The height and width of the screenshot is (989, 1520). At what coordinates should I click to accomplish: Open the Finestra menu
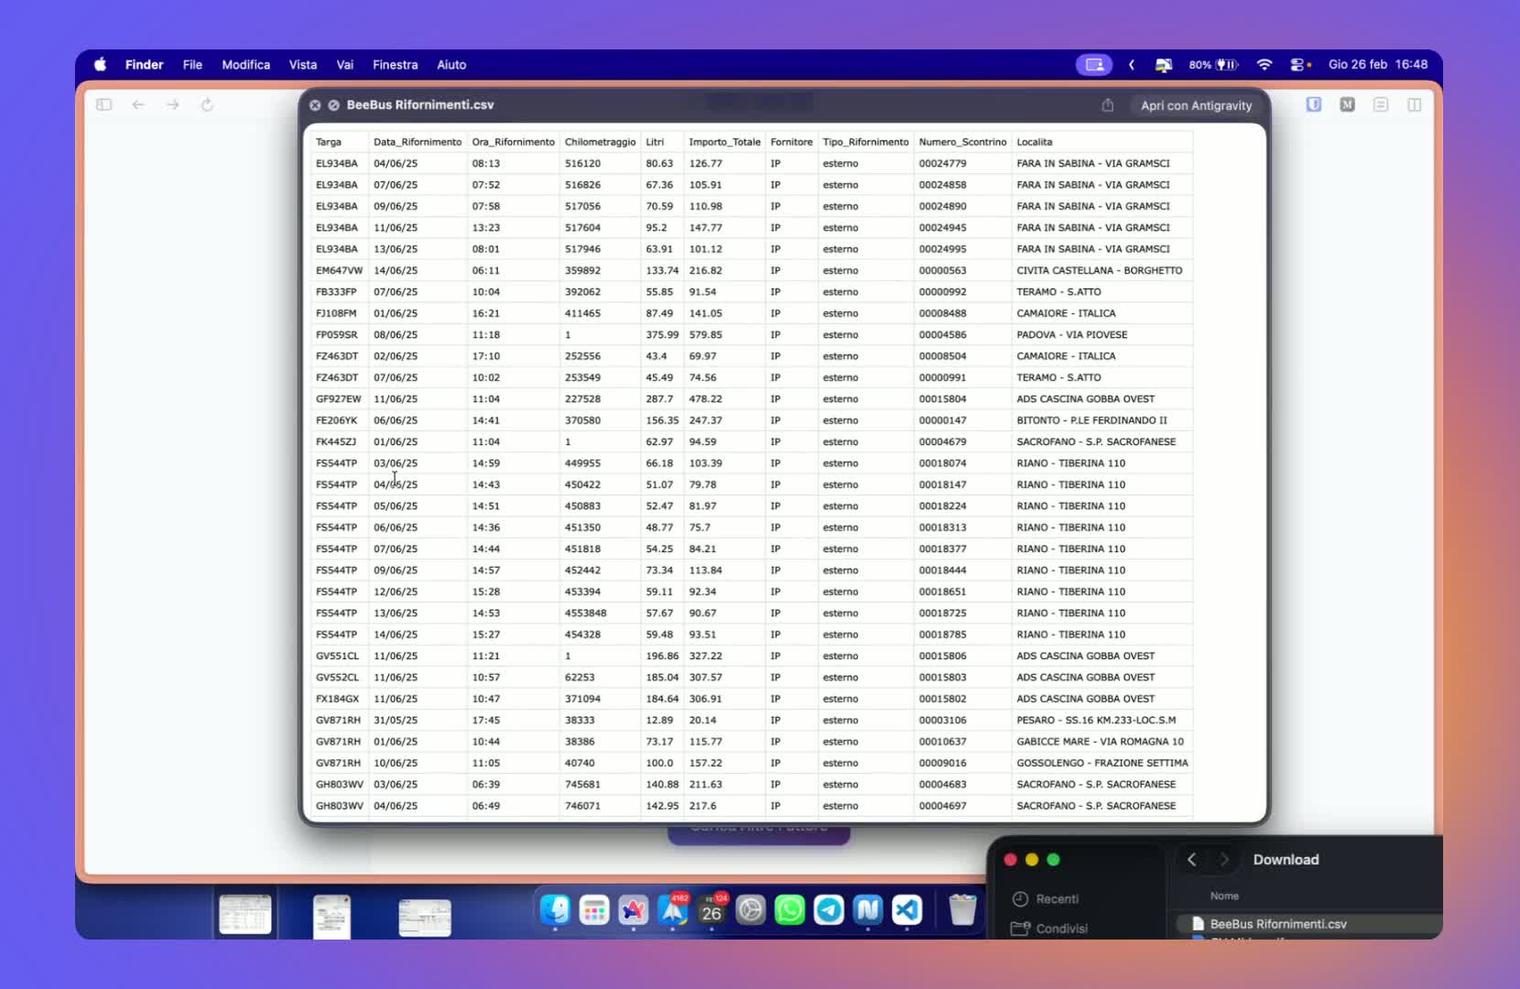pos(395,64)
